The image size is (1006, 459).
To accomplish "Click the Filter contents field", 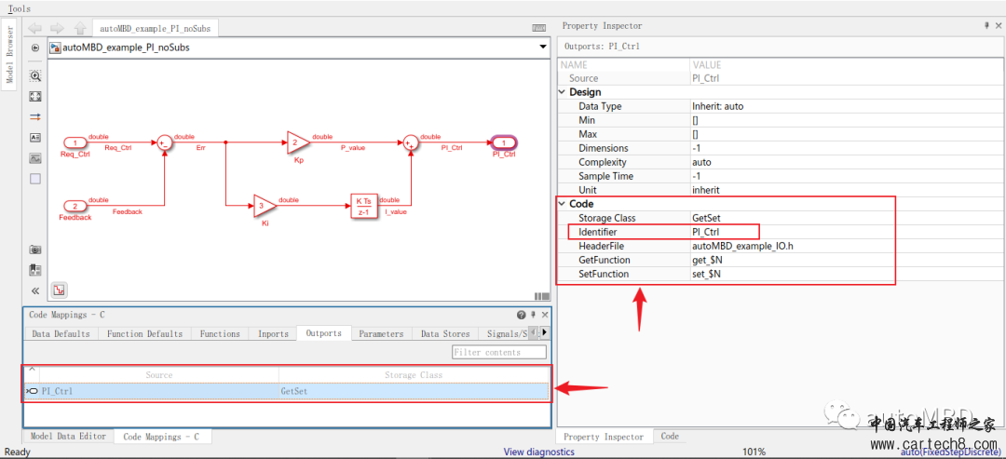I will click(499, 352).
